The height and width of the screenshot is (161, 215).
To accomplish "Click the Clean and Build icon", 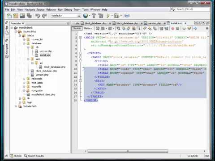I will (x=101, y=16).
